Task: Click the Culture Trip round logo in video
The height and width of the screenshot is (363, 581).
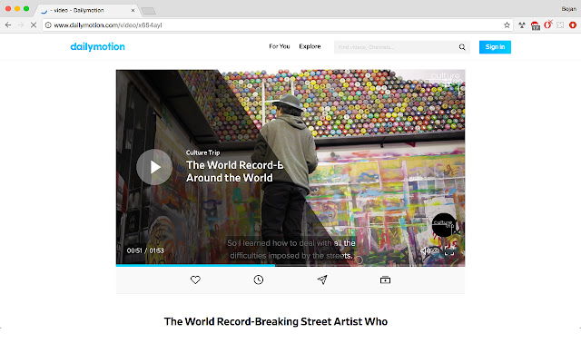Action: pyautogui.click(x=444, y=224)
